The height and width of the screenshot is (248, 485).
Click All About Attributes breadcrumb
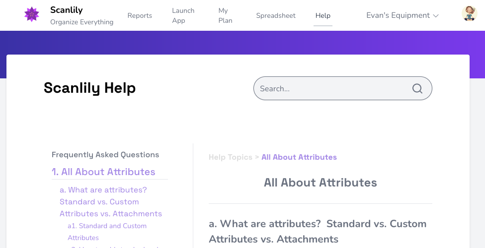click(x=299, y=157)
